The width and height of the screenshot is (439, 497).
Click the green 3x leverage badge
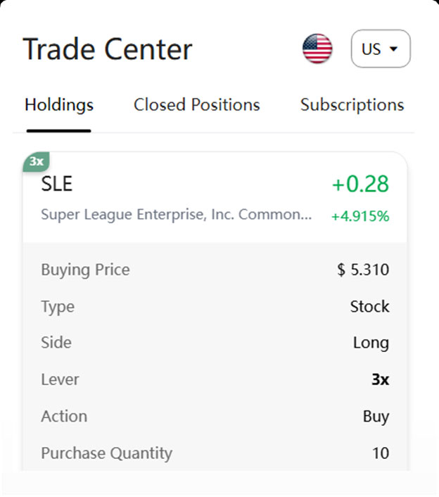(36, 162)
